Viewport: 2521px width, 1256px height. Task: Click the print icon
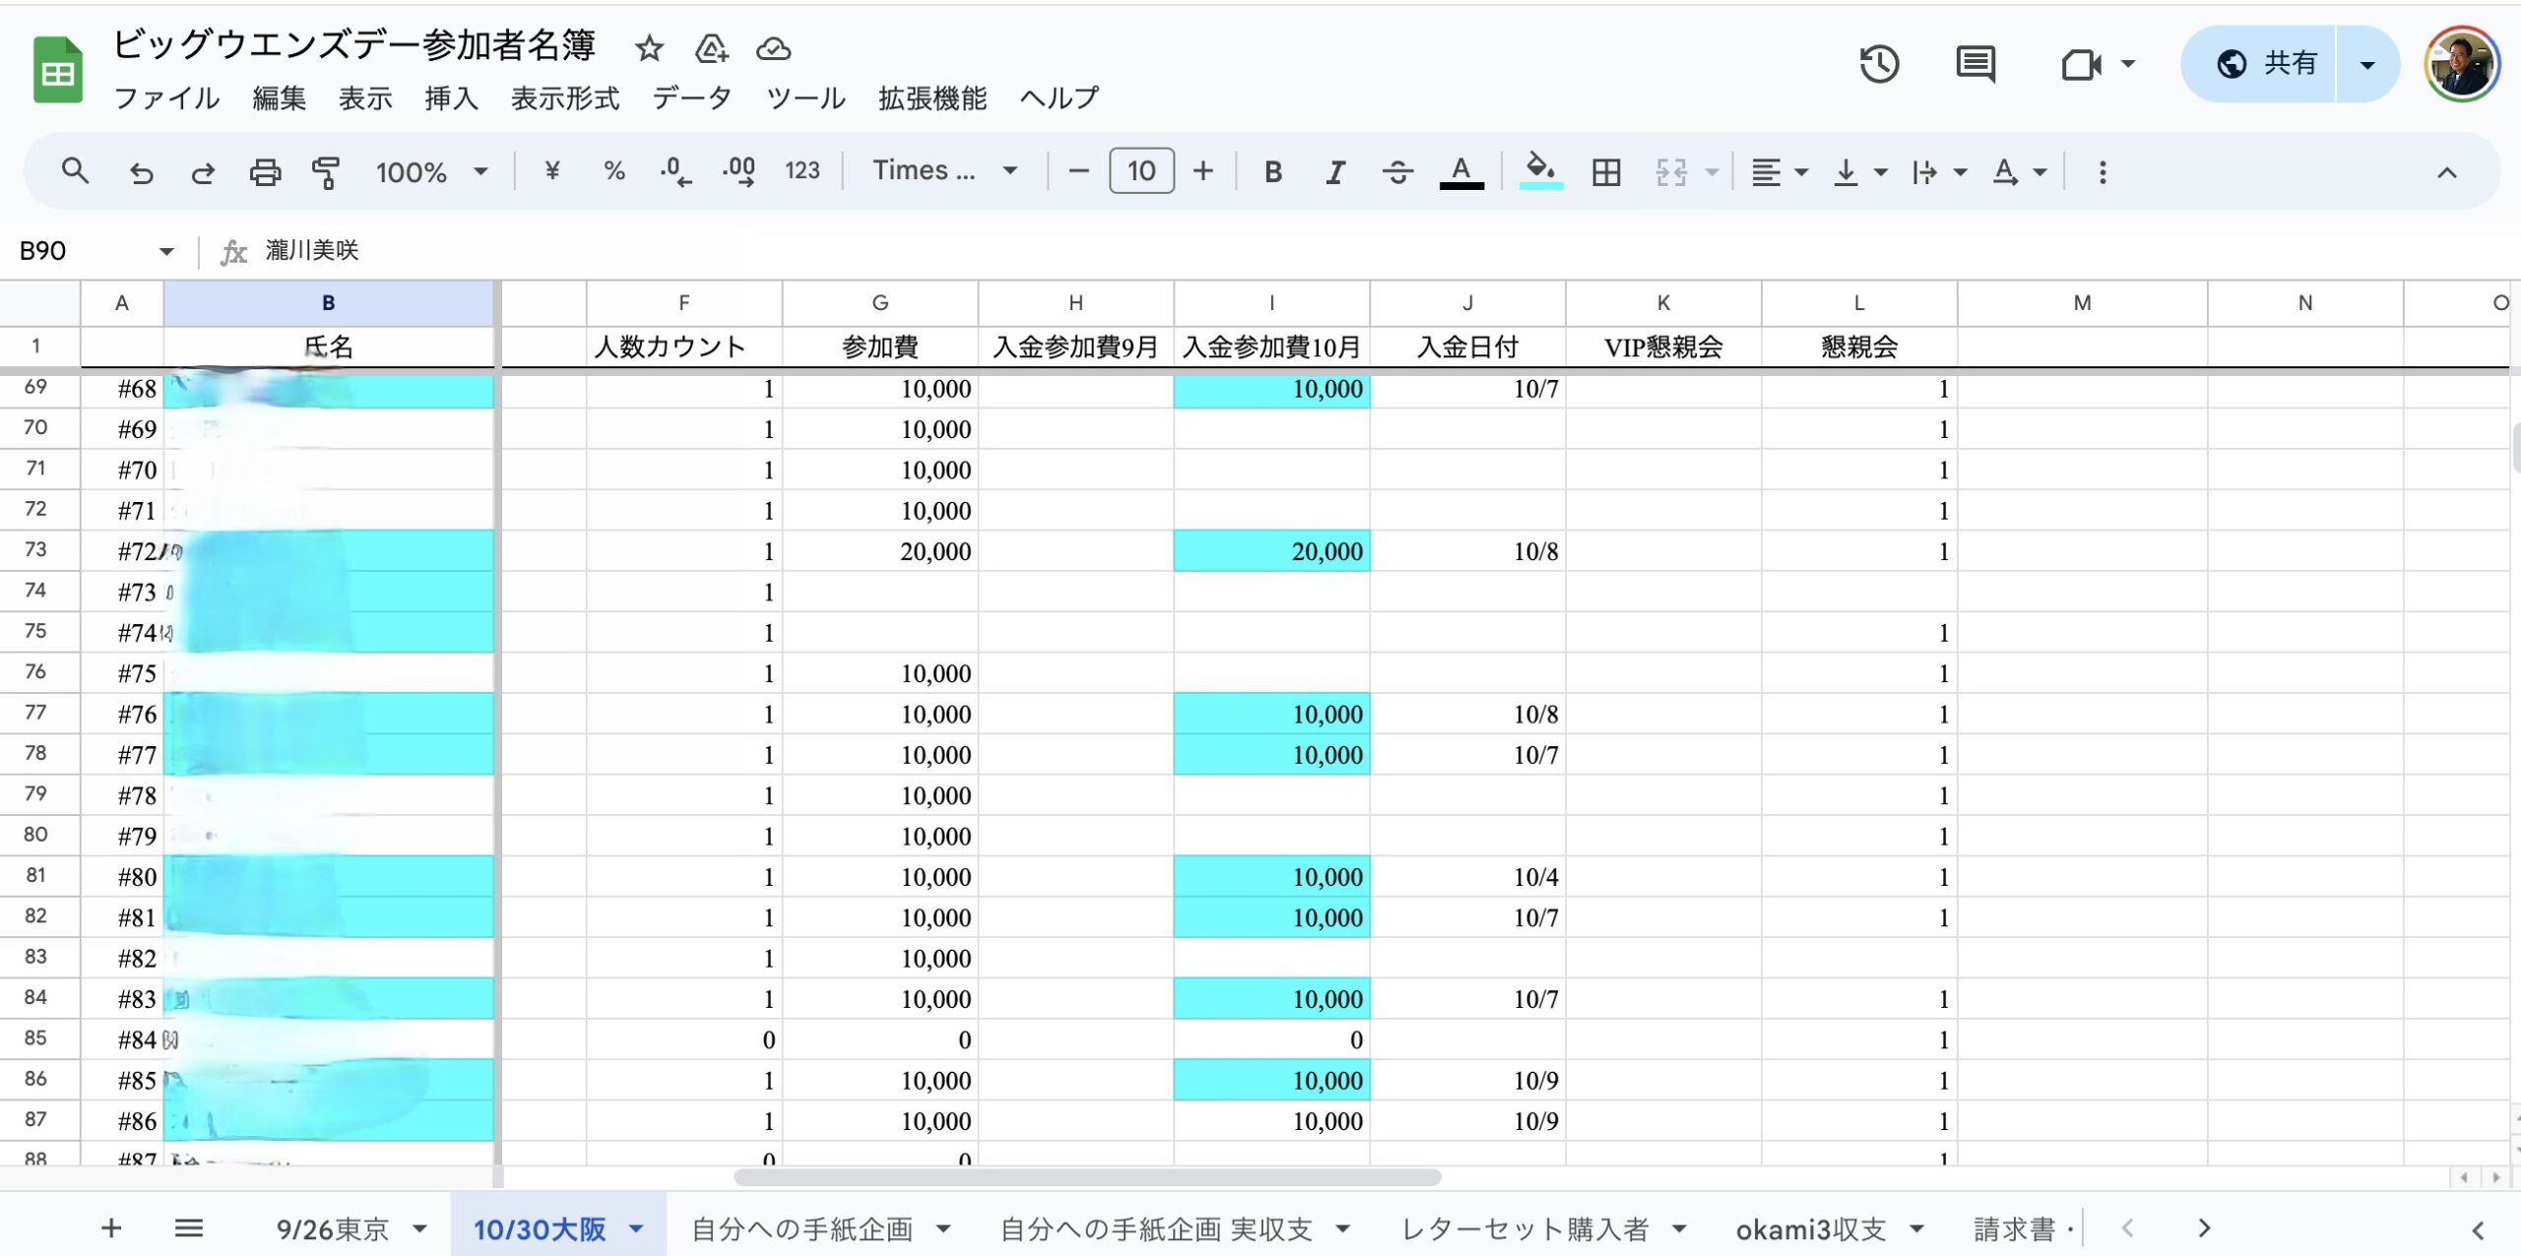point(264,172)
